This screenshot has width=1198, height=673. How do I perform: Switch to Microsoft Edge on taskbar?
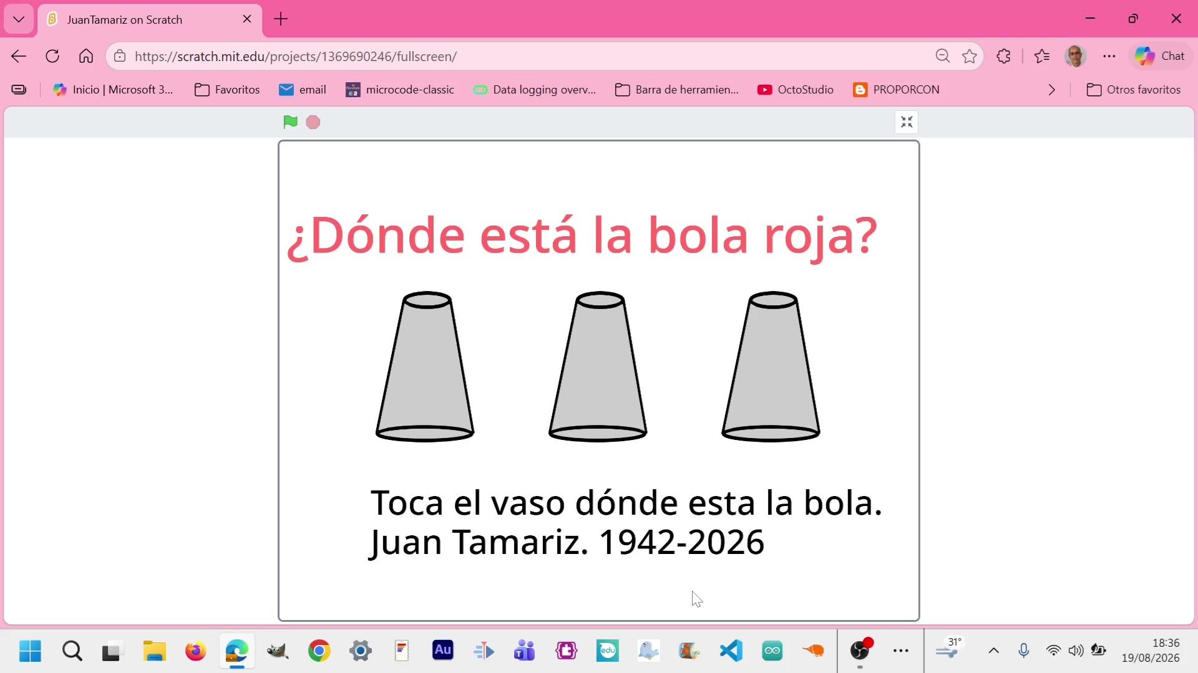tap(236, 651)
